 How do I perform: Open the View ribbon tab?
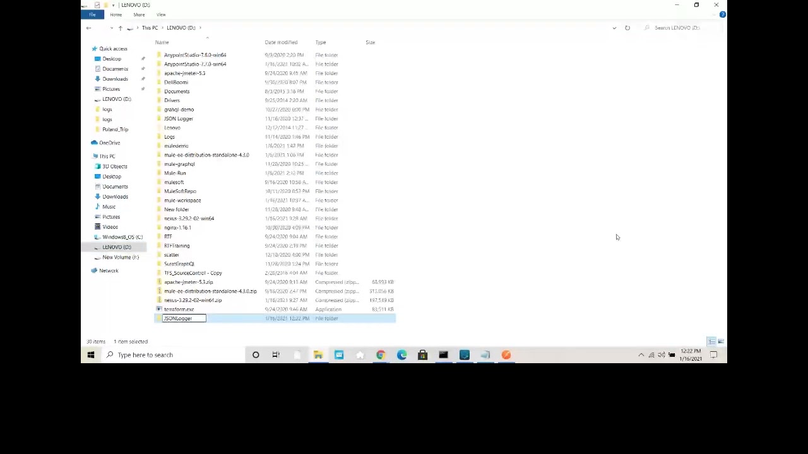(161, 15)
